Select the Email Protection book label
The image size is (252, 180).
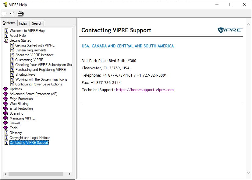pyautogui.click(x=21, y=109)
